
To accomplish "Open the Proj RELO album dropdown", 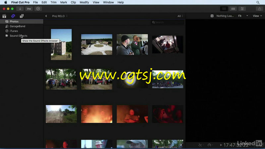I will [x=60, y=16].
